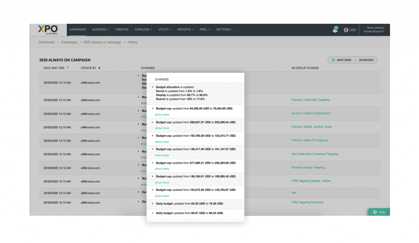Image resolution: width=419 pixels, height=243 pixels.
Task: Go to Dashboard via the breadcrumb
Action: point(47,42)
